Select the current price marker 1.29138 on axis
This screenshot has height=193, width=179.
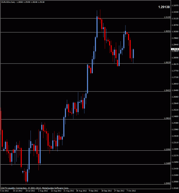click(175, 49)
